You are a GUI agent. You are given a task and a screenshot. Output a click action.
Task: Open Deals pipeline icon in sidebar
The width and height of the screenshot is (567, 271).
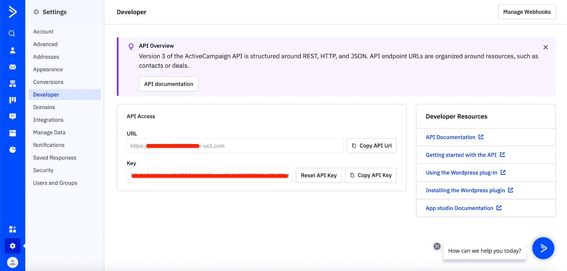pyautogui.click(x=12, y=100)
